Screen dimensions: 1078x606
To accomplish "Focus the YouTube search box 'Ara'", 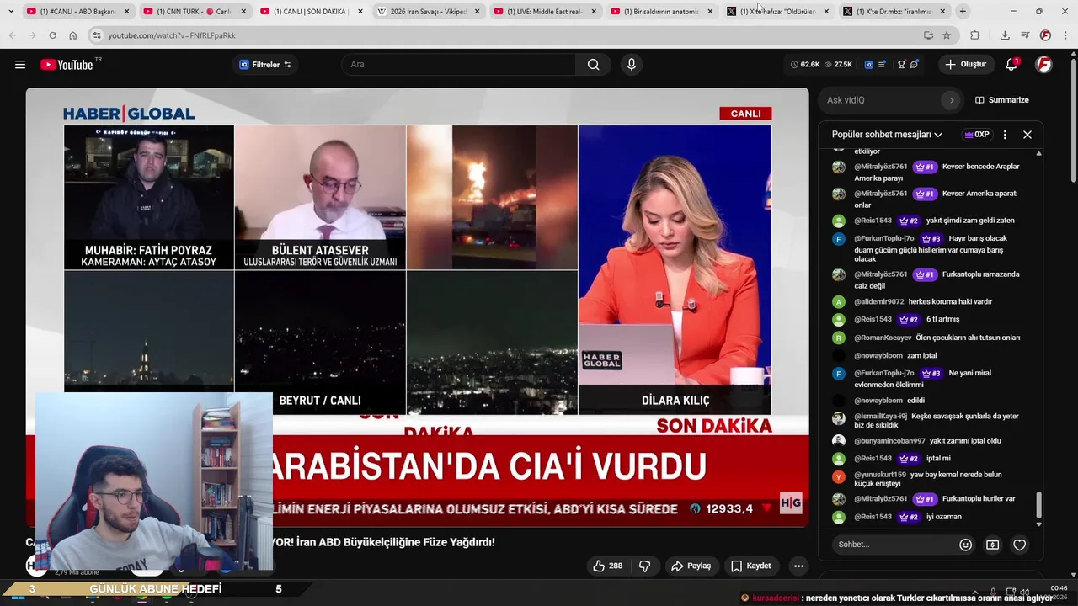I will tap(459, 65).
